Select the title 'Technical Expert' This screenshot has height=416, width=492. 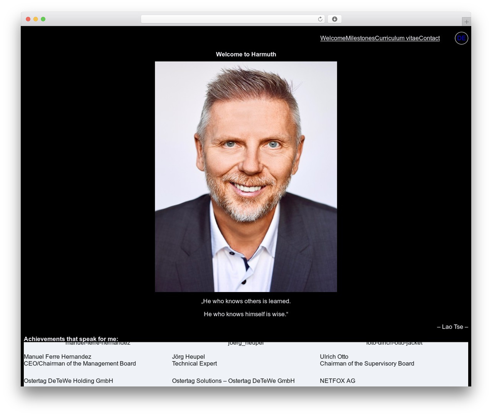(x=194, y=364)
